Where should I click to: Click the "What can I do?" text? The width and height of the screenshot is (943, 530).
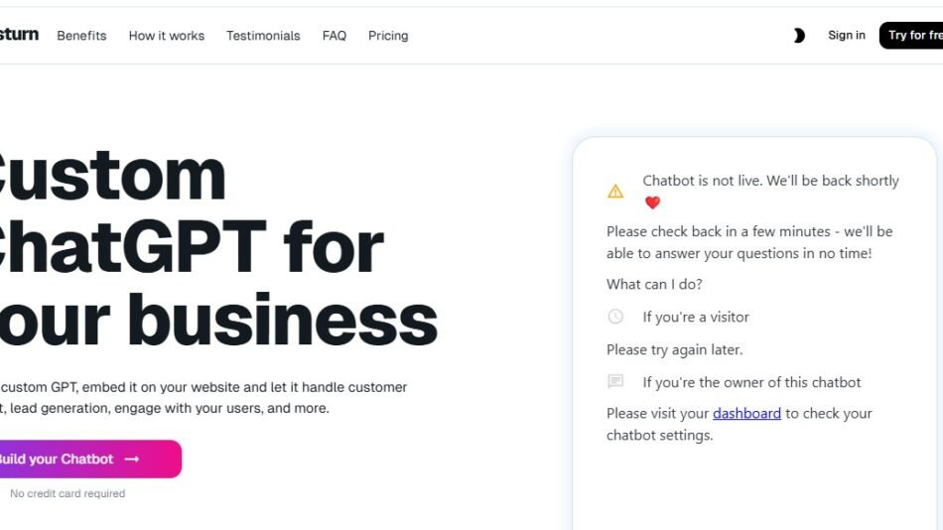(654, 284)
